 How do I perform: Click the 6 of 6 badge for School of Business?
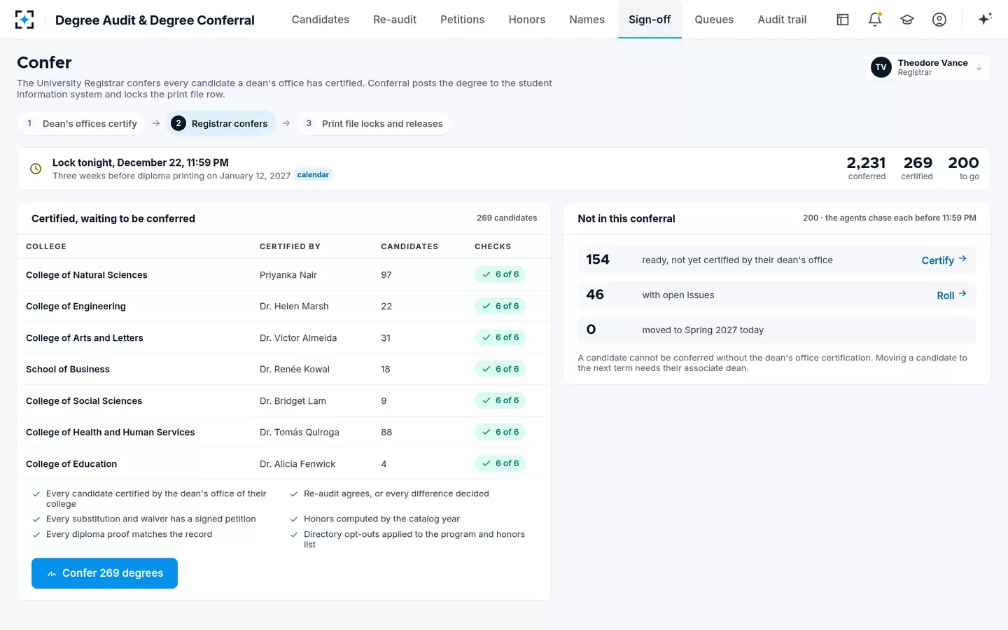coord(500,369)
